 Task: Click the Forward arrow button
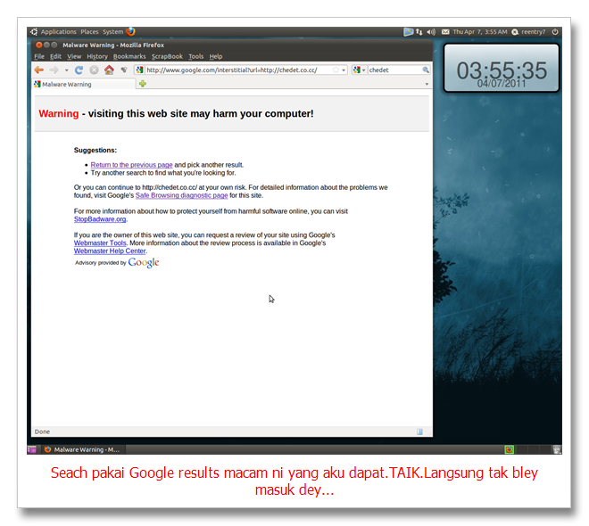click(x=54, y=70)
